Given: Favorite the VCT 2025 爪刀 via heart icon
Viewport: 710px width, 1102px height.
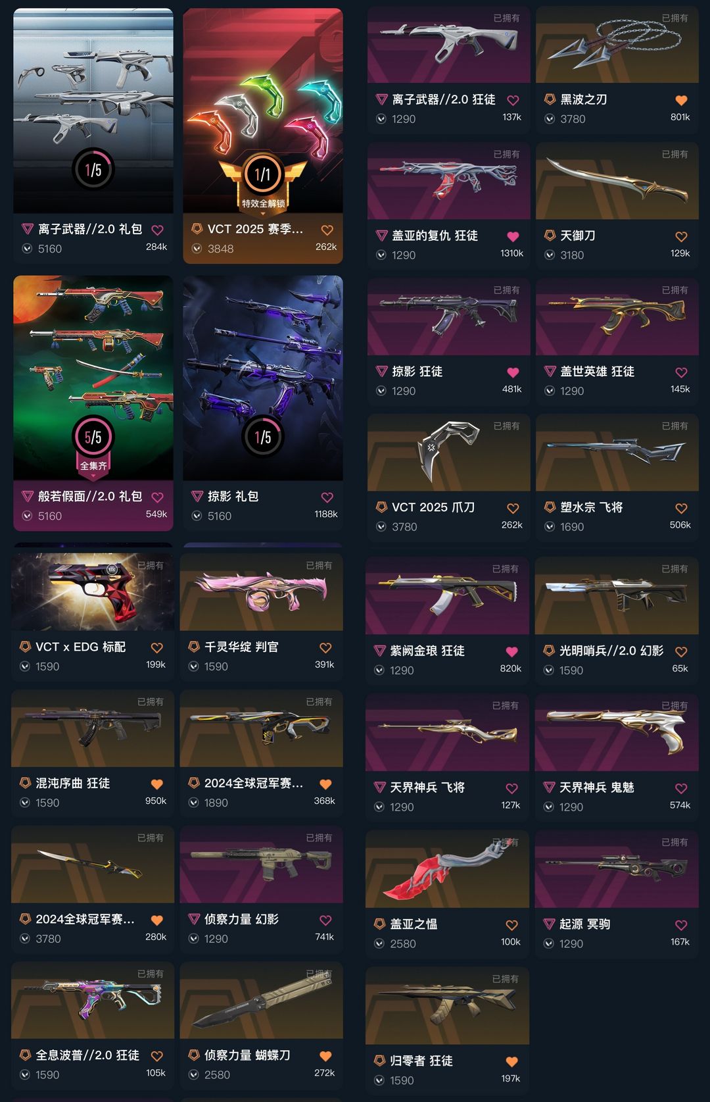Looking at the screenshot, I should tap(513, 508).
